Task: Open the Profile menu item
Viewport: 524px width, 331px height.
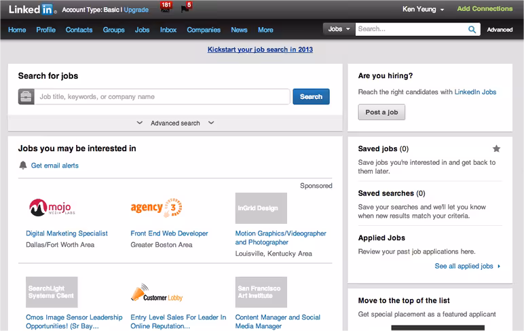Action: pos(45,30)
